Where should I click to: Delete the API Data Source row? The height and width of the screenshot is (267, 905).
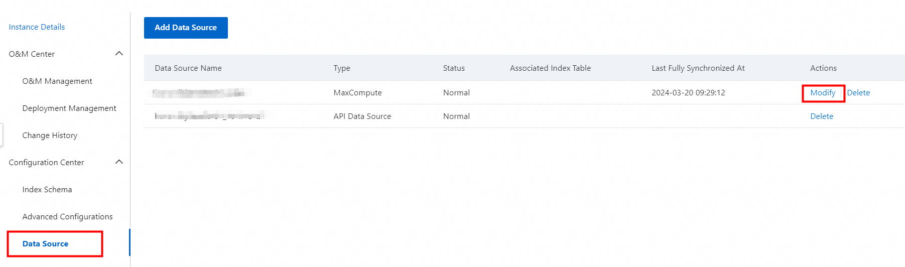coord(822,116)
